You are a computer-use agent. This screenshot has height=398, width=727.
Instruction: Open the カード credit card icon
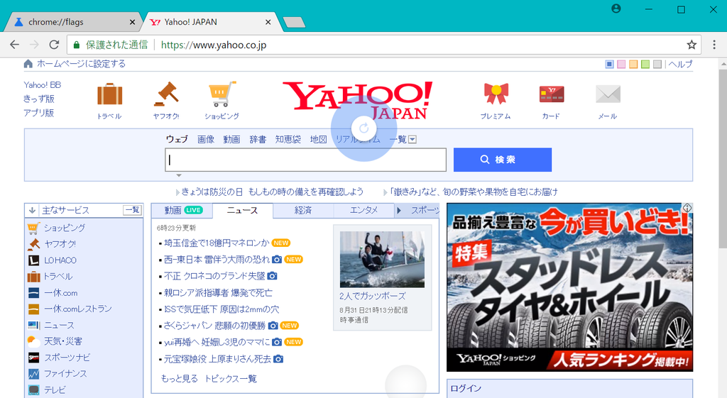(x=551, y=94)
